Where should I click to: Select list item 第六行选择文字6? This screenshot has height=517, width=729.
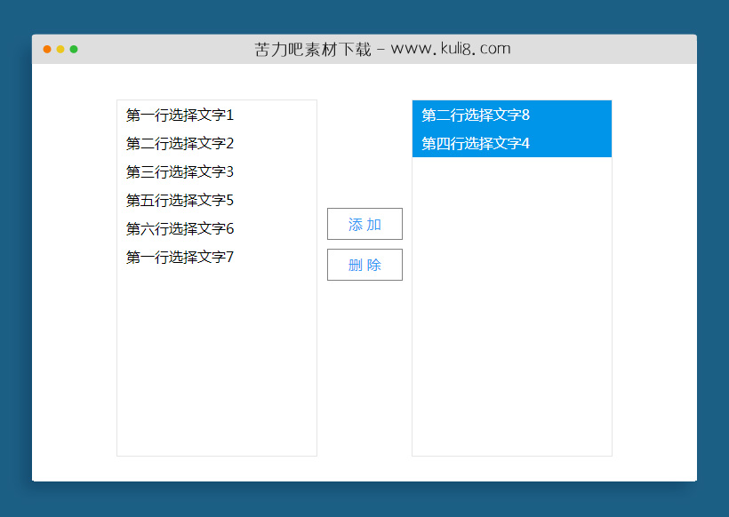(179, 228)
